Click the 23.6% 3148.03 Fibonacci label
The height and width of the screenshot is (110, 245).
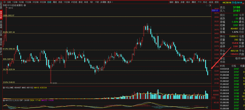9,82
